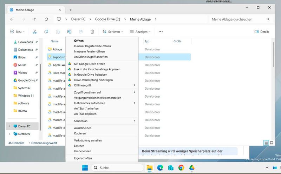Click chevron after Meine Ablage breadcrumb
Viewport: 281px width, 174px height.
[156, 19]
